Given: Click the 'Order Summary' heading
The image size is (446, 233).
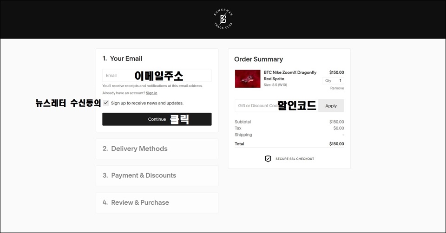Looking at the screenshot, I should pos(259,59).
